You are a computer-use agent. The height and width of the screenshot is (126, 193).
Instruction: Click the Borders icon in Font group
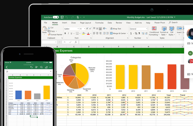coord(77,33)
